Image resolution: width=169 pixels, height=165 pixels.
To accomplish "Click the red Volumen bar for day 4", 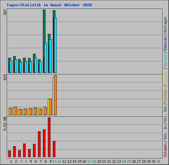I will [x=24, y=150].
